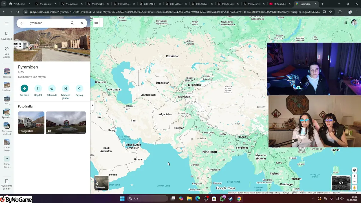Switch to the X'te TANRI tab

click(150, 4)
